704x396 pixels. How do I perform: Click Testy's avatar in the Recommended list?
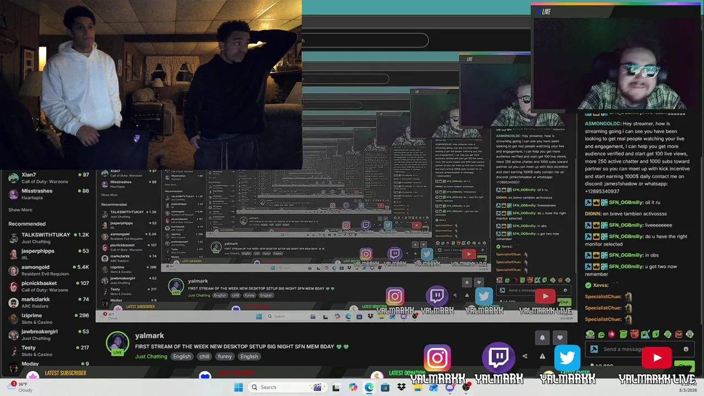14,351
